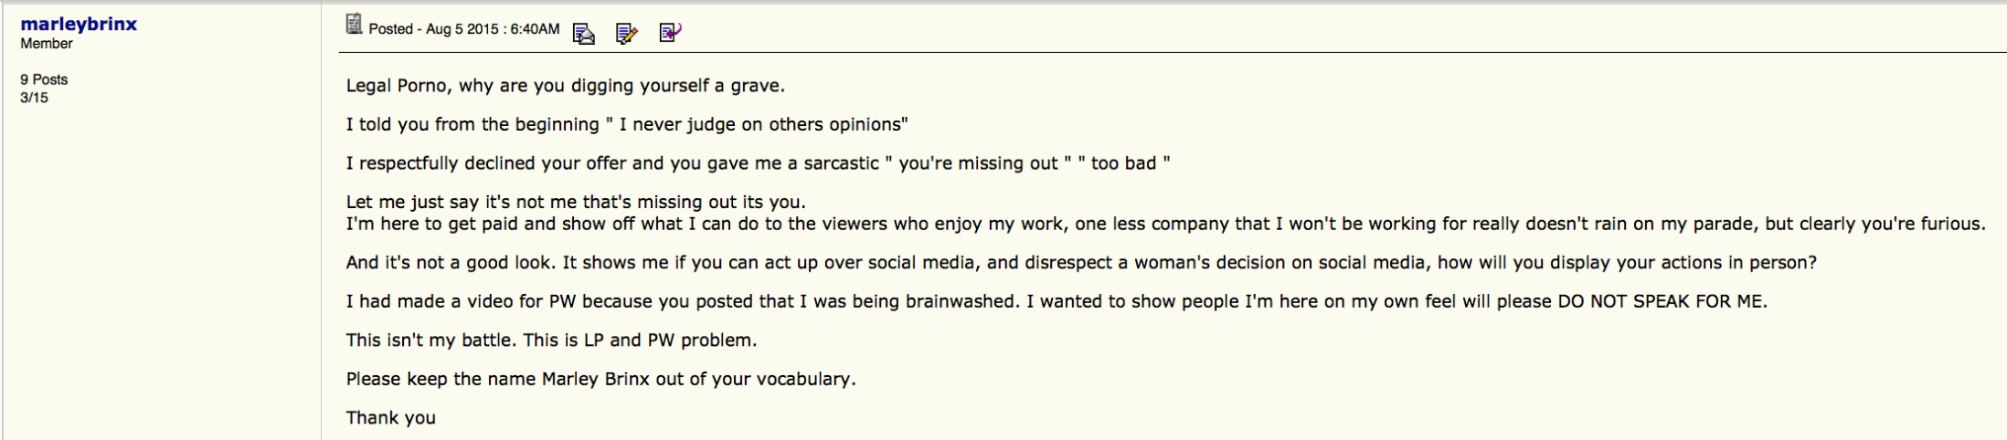Click the line starting "Legal Porno, why"

[565, 86]
